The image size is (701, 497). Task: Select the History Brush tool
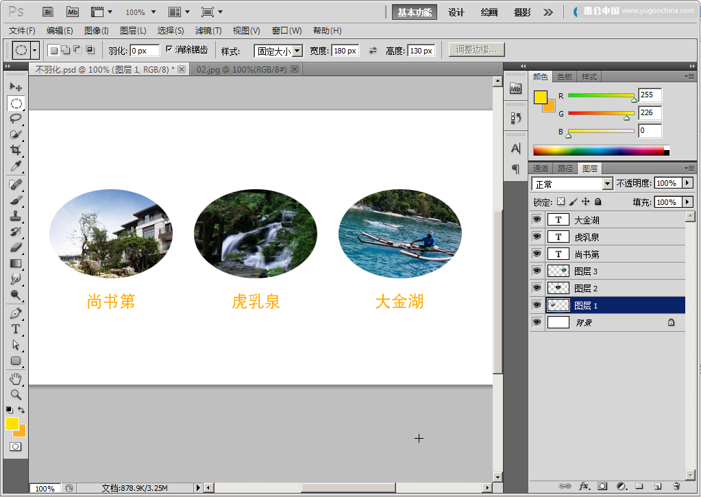tap(16, 231)
